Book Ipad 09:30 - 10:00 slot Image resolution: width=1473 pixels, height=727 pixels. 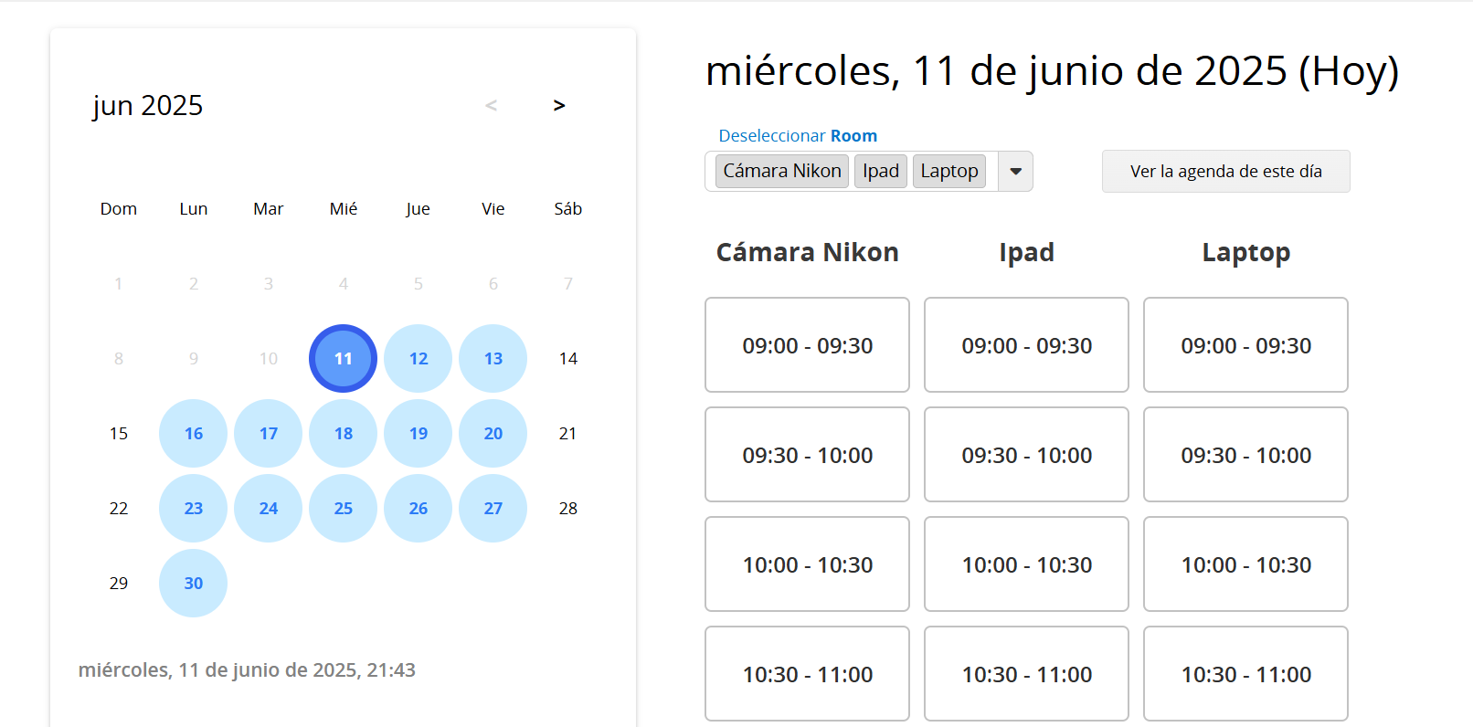1026,455
